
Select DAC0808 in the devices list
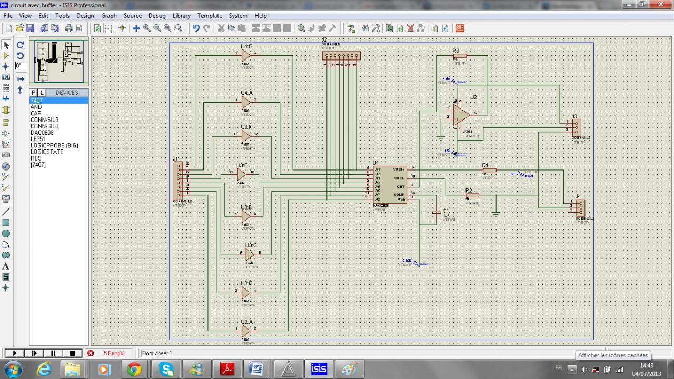42,133
